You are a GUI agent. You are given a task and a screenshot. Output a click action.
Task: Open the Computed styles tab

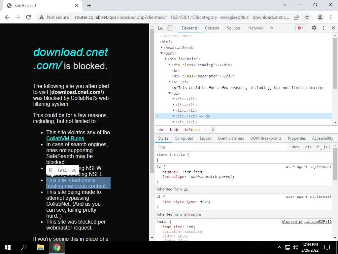(184, 138)
